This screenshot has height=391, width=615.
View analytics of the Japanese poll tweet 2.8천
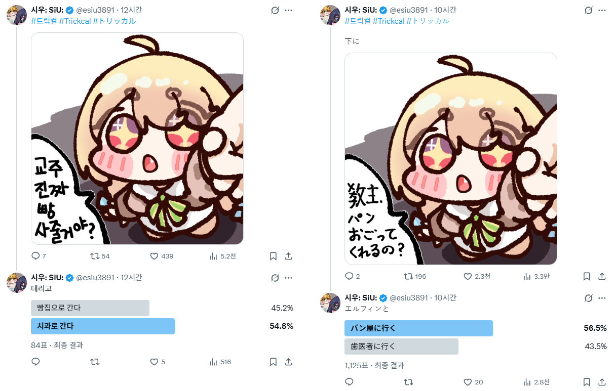527,382
